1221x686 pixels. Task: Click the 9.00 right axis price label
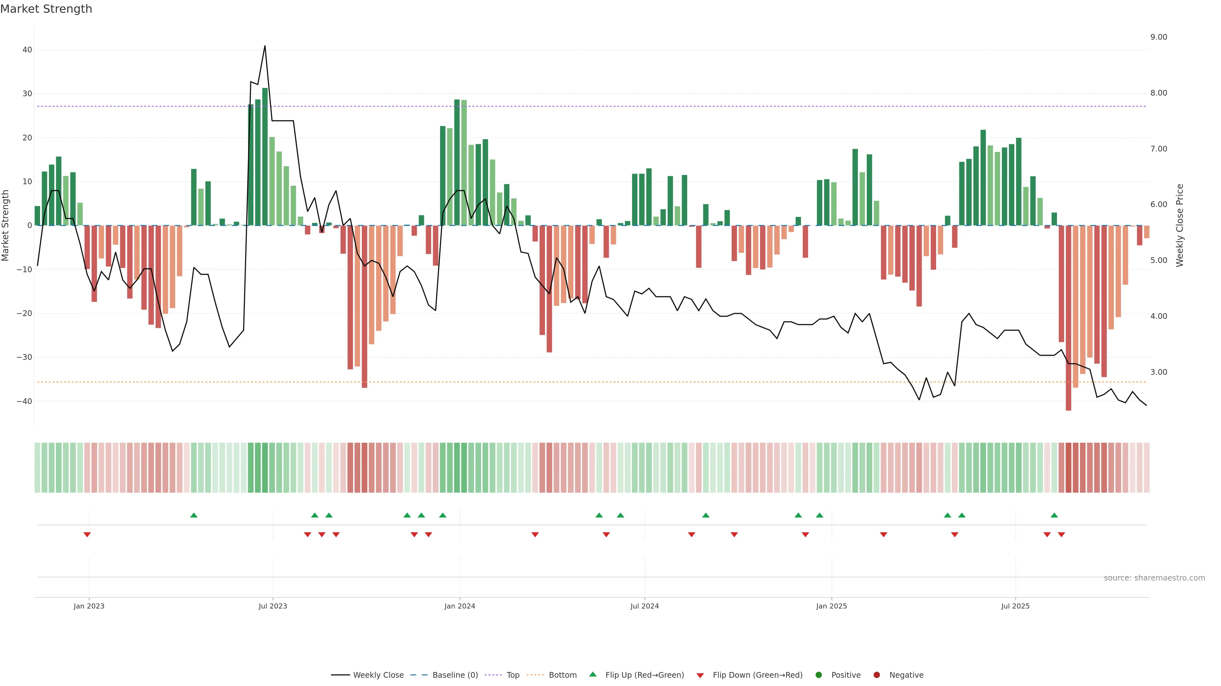(1158, 37)
